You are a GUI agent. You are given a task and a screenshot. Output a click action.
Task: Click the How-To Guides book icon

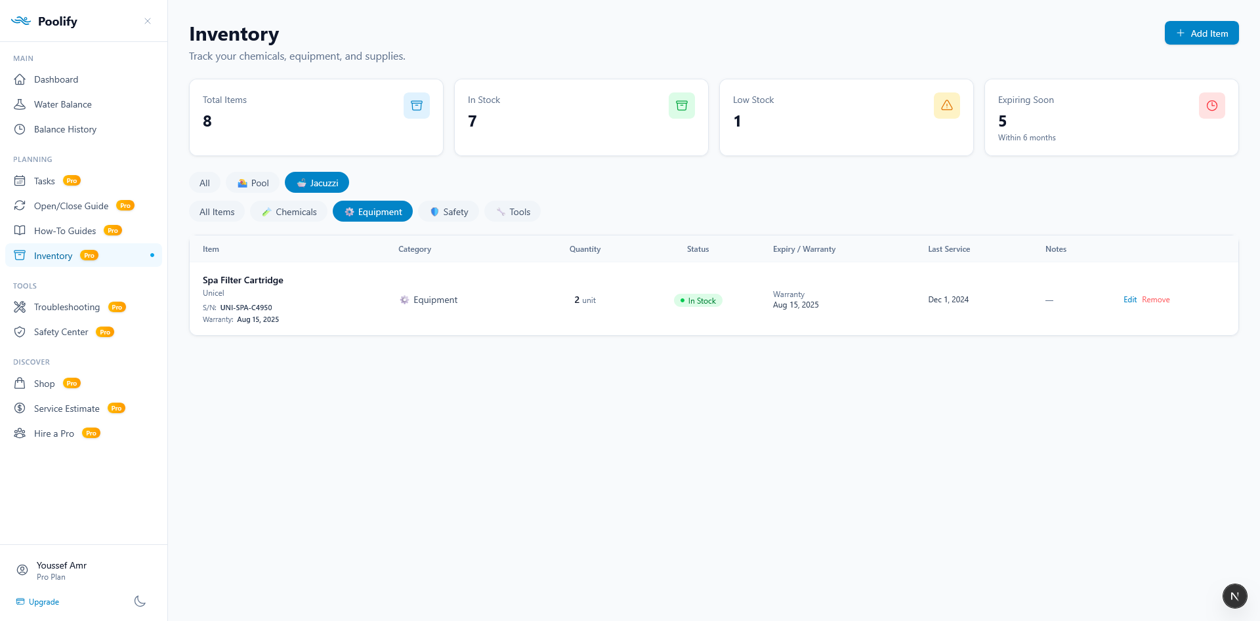click(20, 231)
